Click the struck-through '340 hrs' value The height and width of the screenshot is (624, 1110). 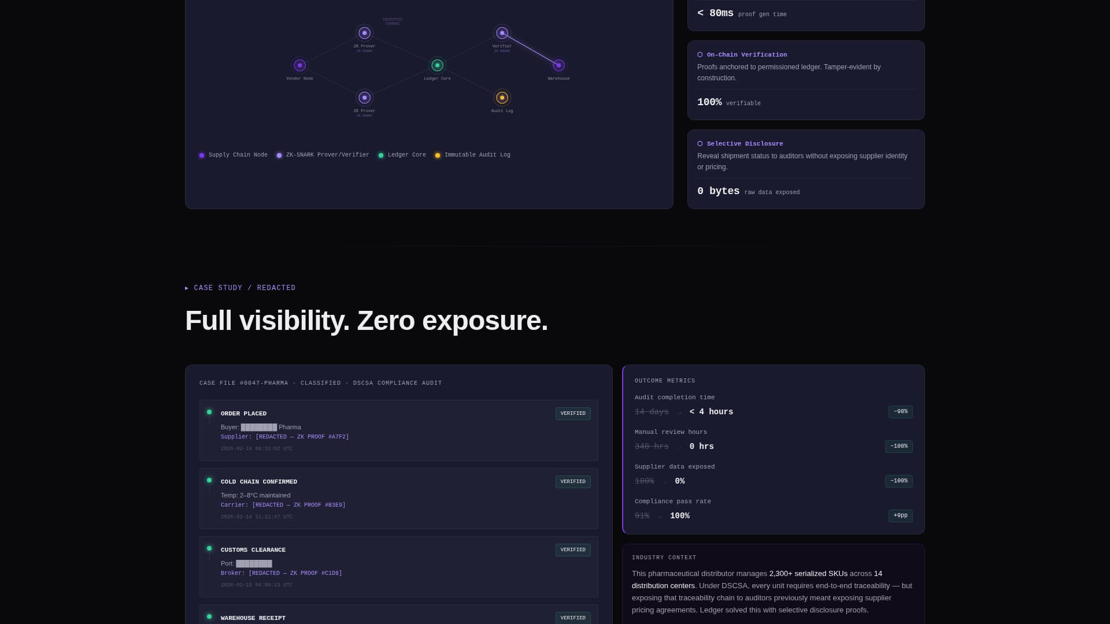coord(652,447)
